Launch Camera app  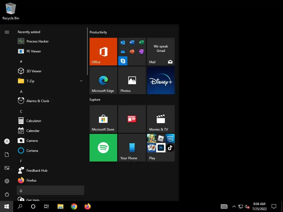51,141
